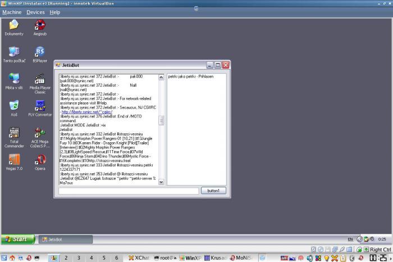Screen dimensions: 393x262
Task: Click the Right Ctrl host key indicator
Action: pyautogui.click(x=381, y=250)
